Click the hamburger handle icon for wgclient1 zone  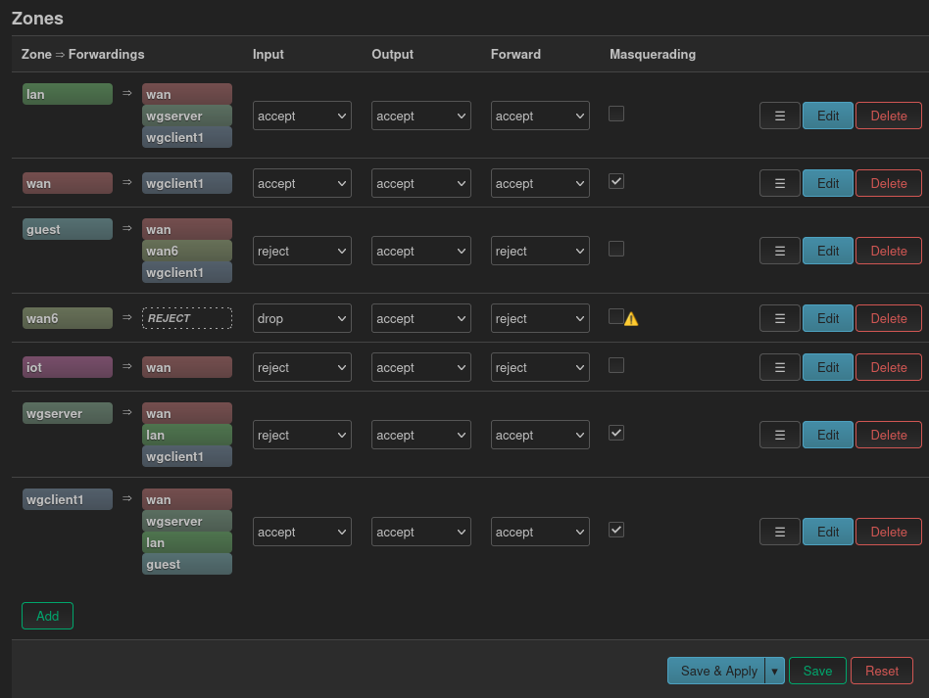click(780, 533)
